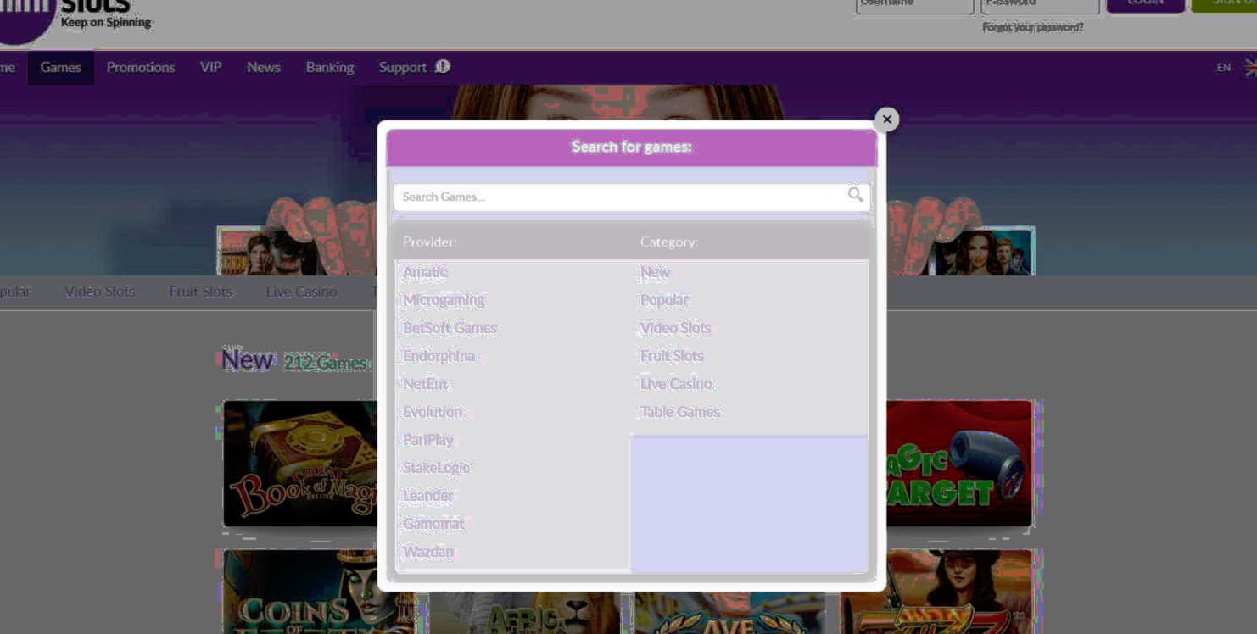This screenshot has height=634, width=1257.
Task: Go to the Banking menu item
Action: pyautogui.click(x=330, y=68)
